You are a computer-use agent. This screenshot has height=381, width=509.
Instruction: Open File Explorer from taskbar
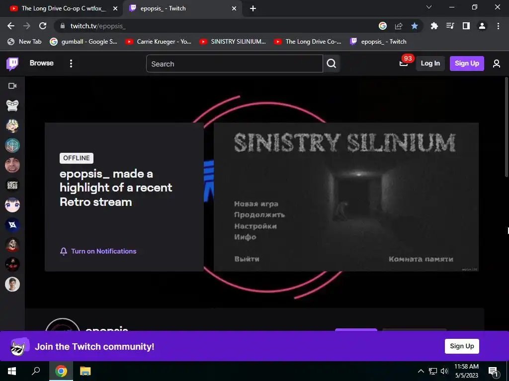click(85, 371)
